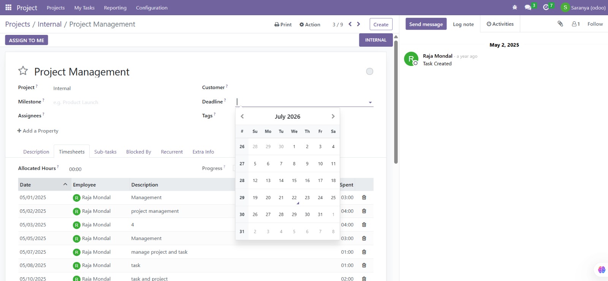Image resolution: width=608 pixels, height=281 pixels.
Task: Click the brain assistant icon
Action: [602, 270]
